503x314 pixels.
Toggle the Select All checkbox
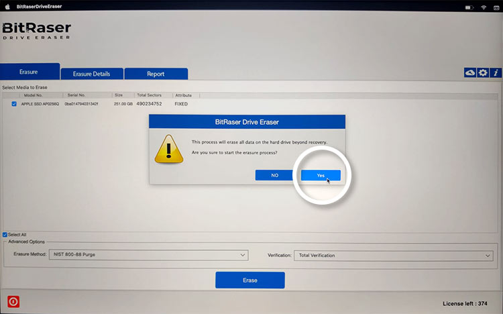coord(5,235)
